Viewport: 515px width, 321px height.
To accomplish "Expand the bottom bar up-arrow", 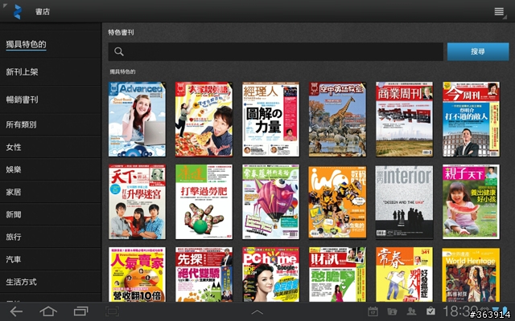I will point(257,312).
